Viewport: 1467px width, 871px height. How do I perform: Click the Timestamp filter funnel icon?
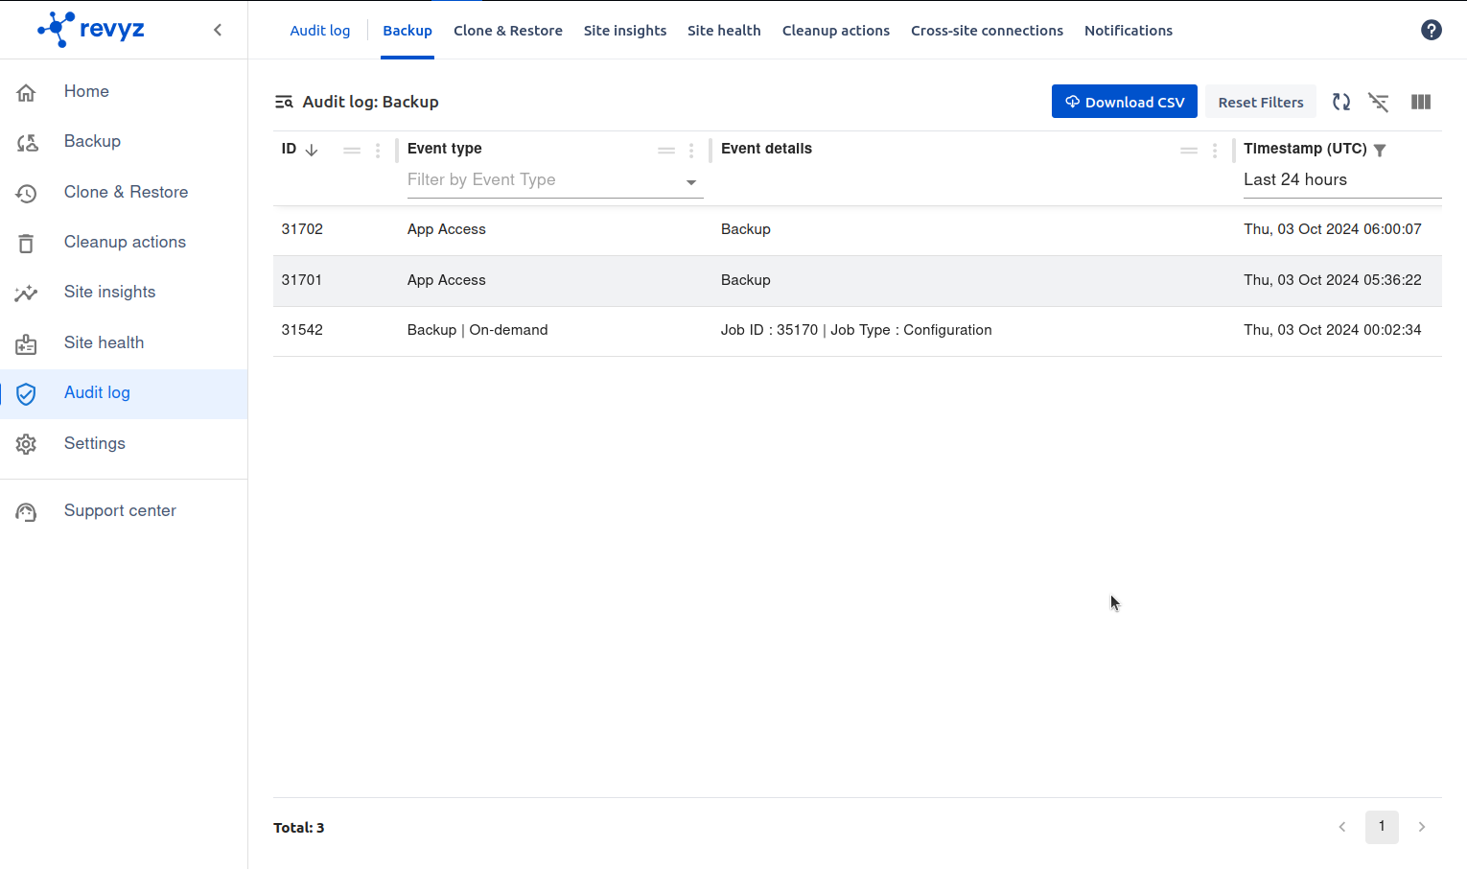[1380, 150]
